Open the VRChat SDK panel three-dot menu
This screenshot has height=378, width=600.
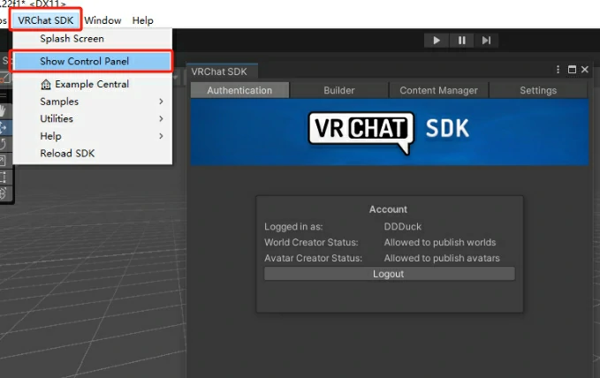point(558,70)
